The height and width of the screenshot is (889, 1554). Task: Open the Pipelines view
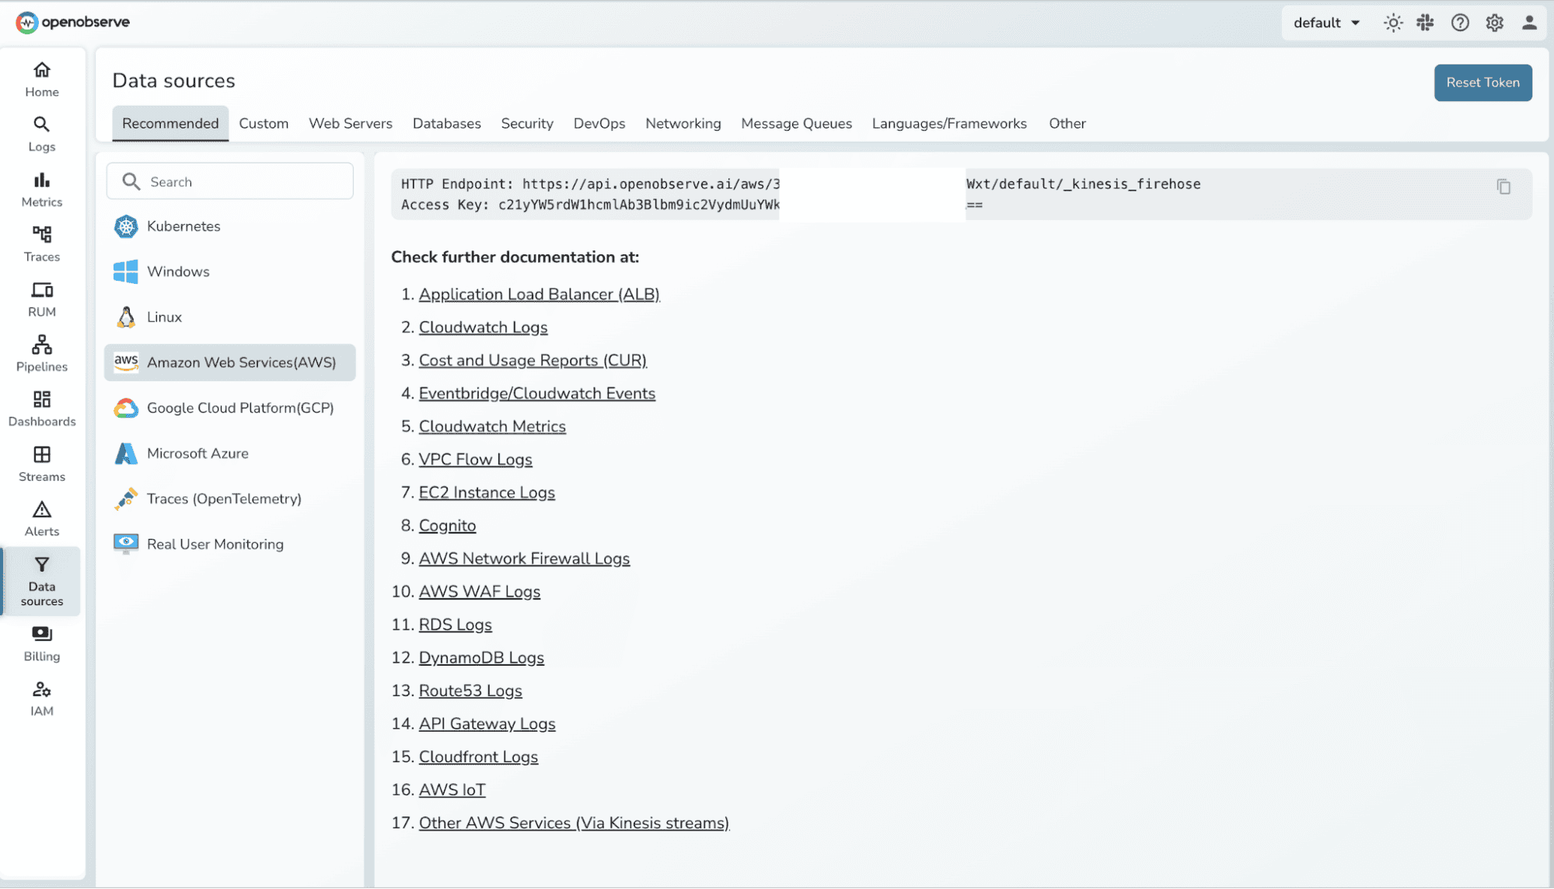click(41, 354)
